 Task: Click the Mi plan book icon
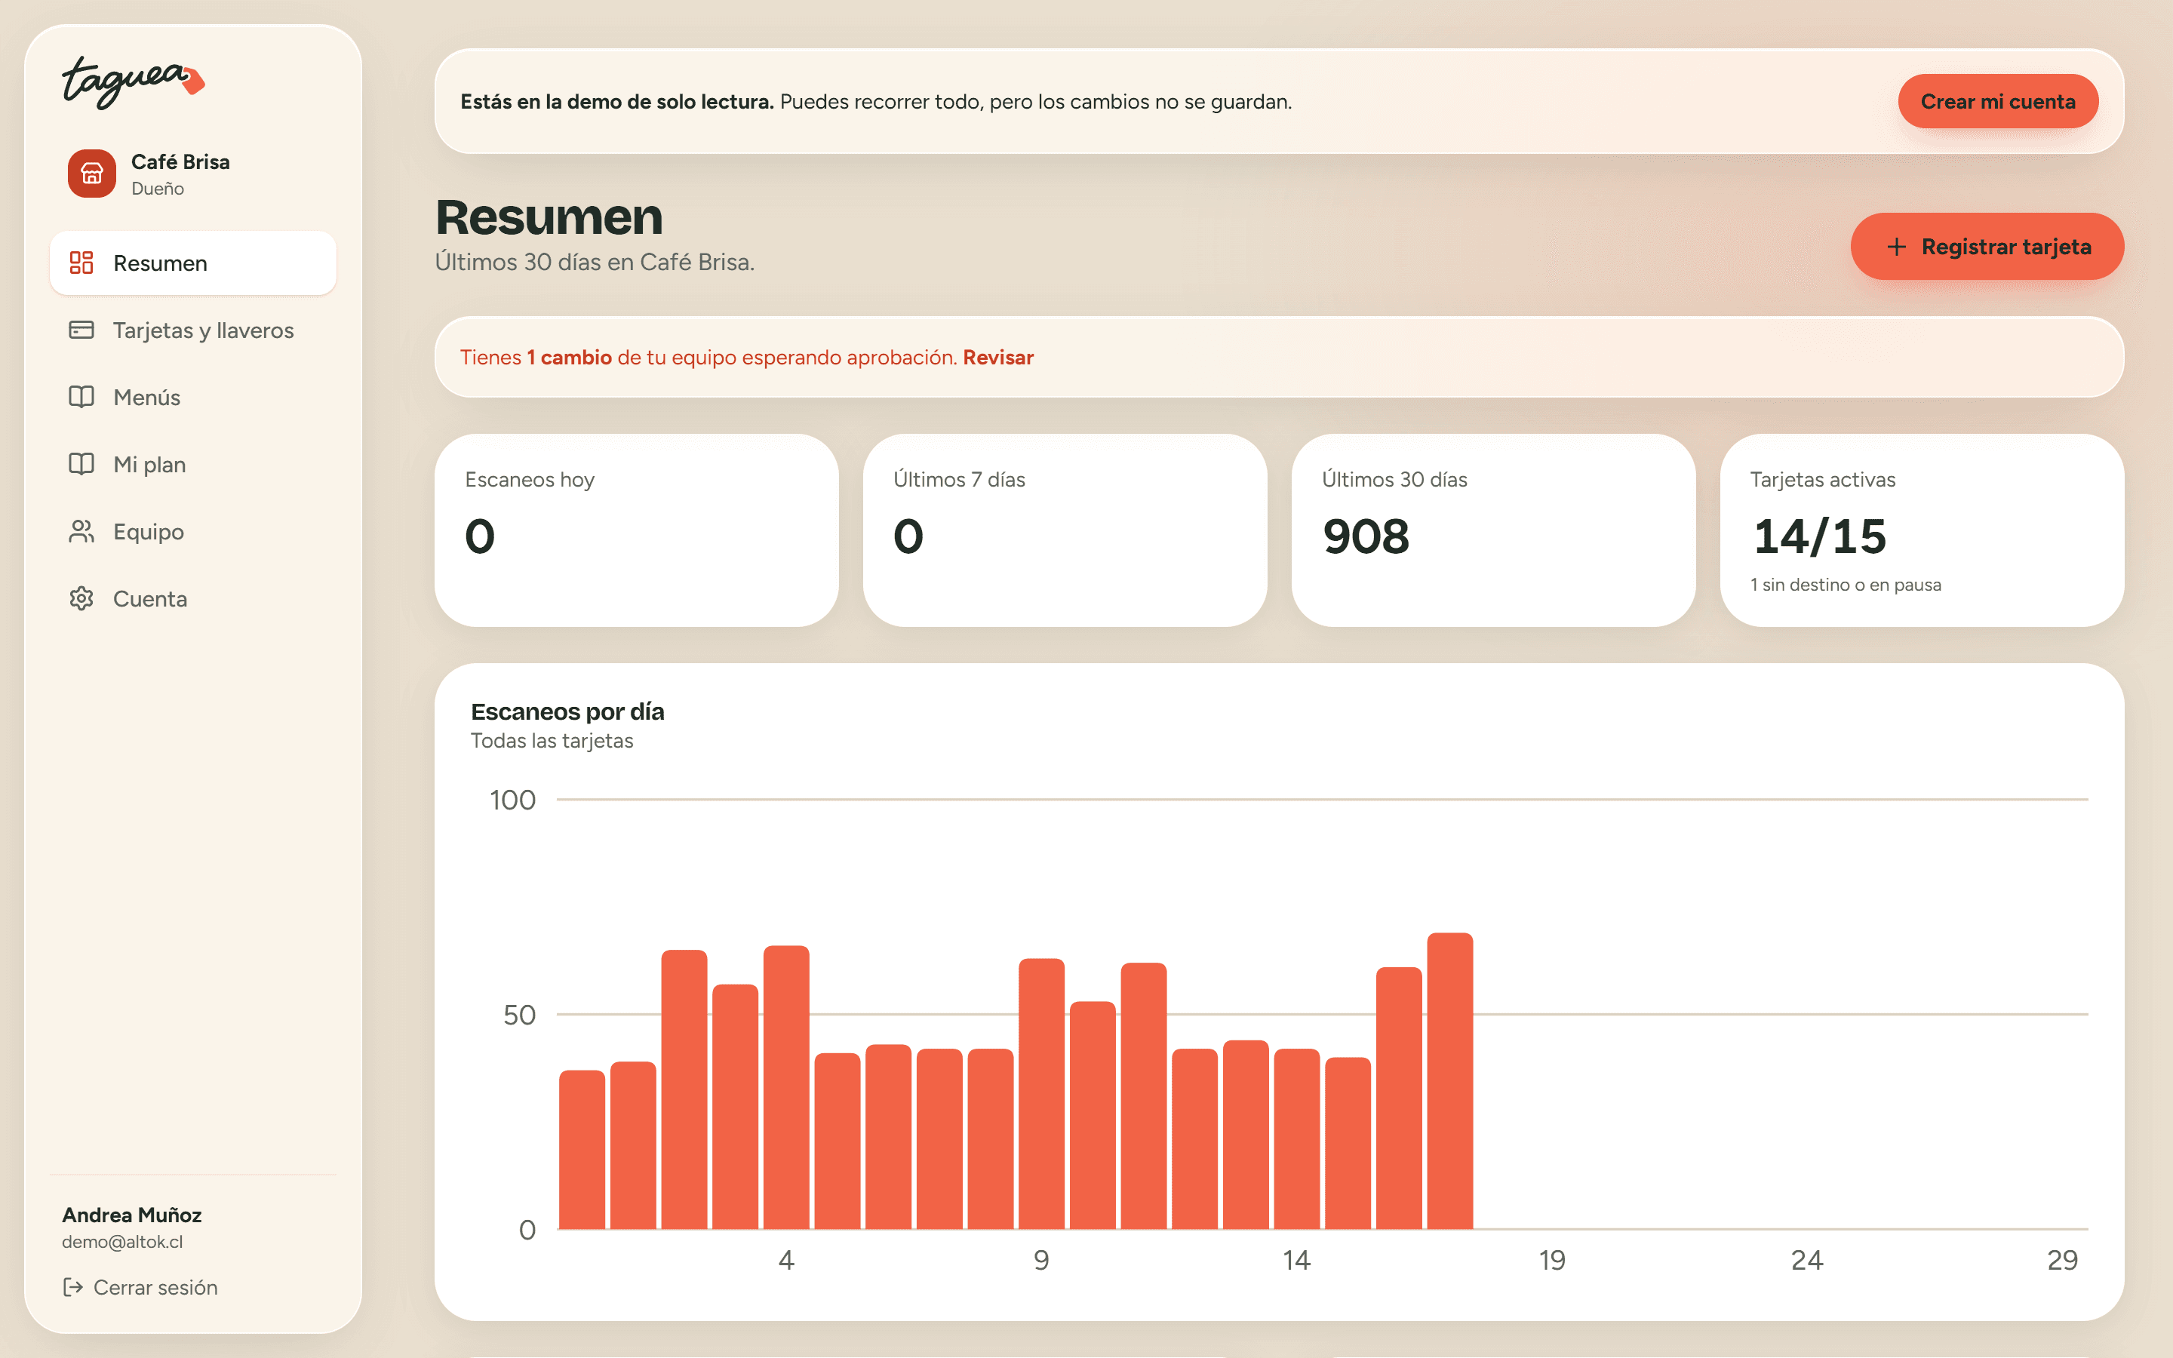tap(81, 464)
